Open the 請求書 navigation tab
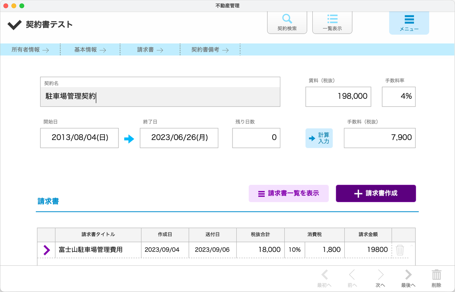 pyautogui.click(x=150, y=50)
